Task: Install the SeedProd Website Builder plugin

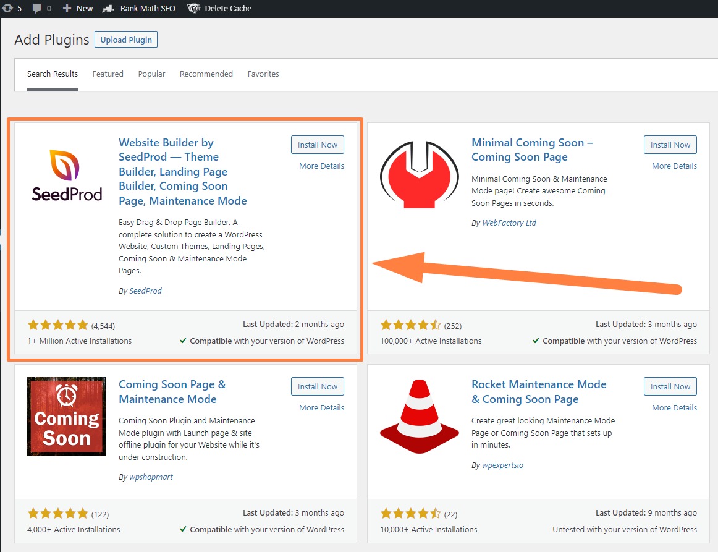Action: click(317, 145)
